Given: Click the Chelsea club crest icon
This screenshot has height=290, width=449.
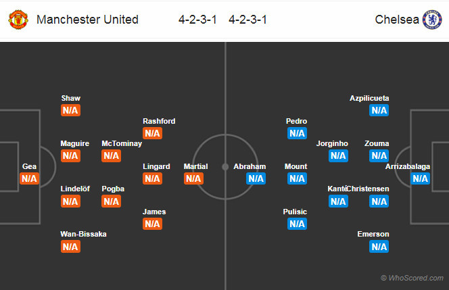Looking at the screenshot, I should [x=431, y=20].
